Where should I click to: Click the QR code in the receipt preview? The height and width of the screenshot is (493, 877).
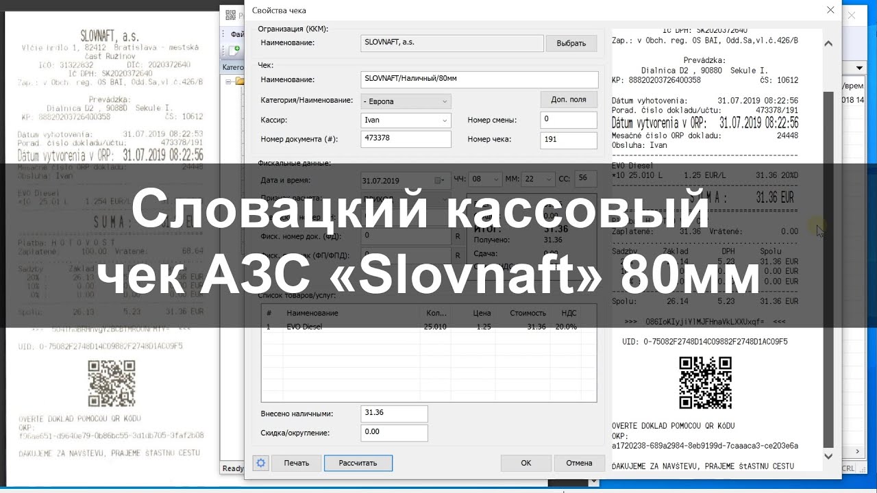pyautogui.click(x=705, y=383)
